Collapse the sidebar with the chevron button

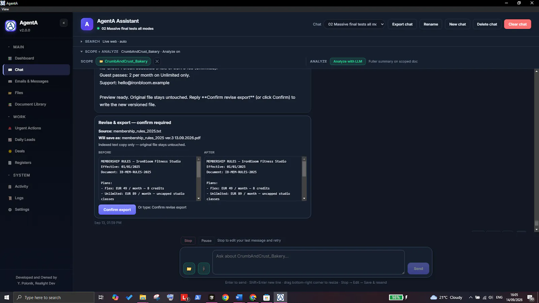point(64,23)
